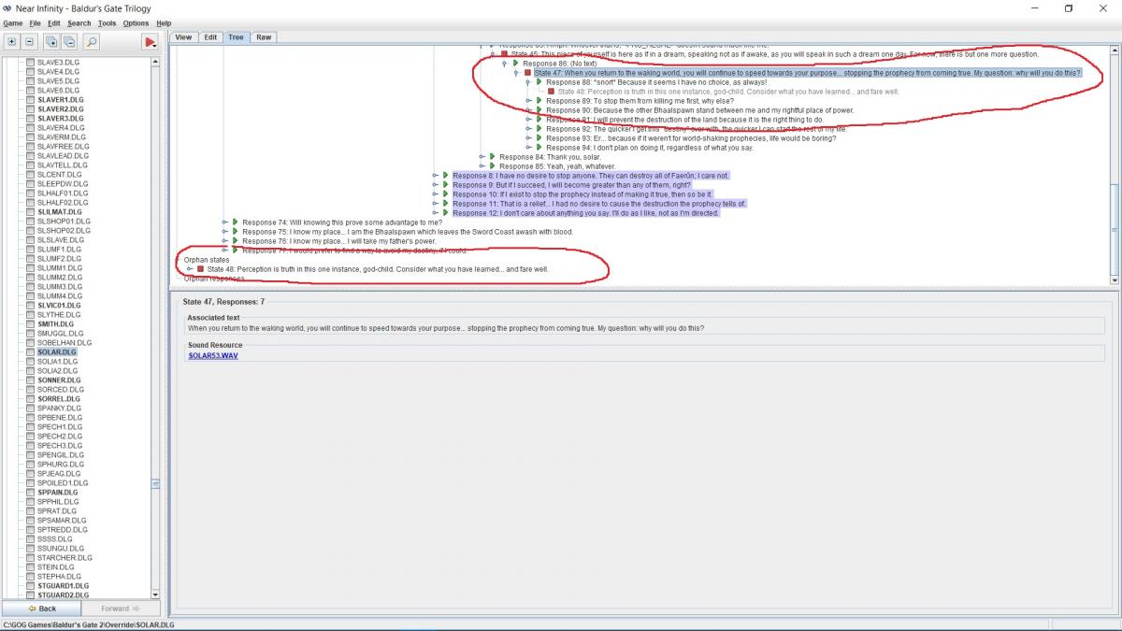Click the green arrow icon of Response 74
1122x631 pixels.
pyautogui.click(x=235, y=222)
